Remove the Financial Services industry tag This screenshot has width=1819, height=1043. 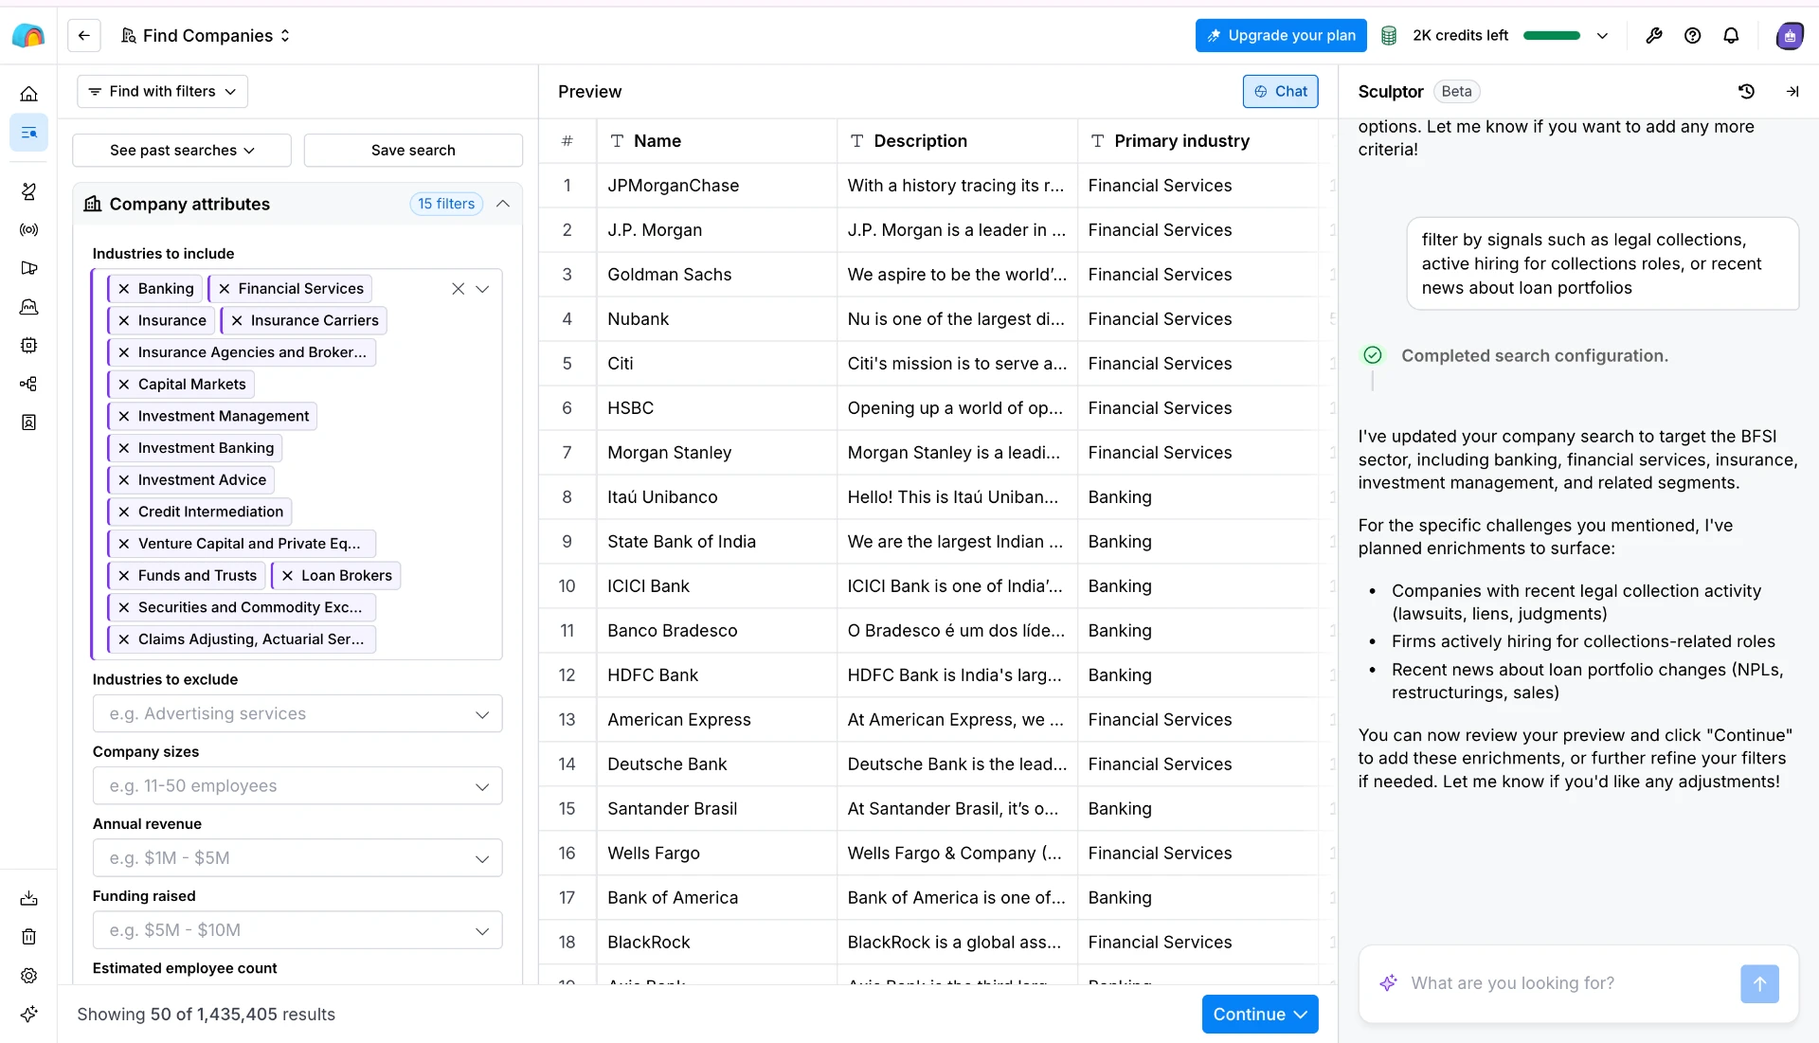[225, 289]
